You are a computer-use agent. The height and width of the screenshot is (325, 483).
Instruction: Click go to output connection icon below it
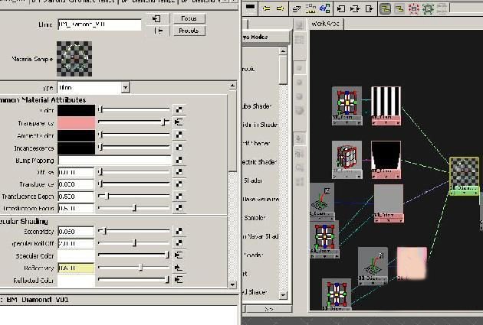[x=159, y=31]
